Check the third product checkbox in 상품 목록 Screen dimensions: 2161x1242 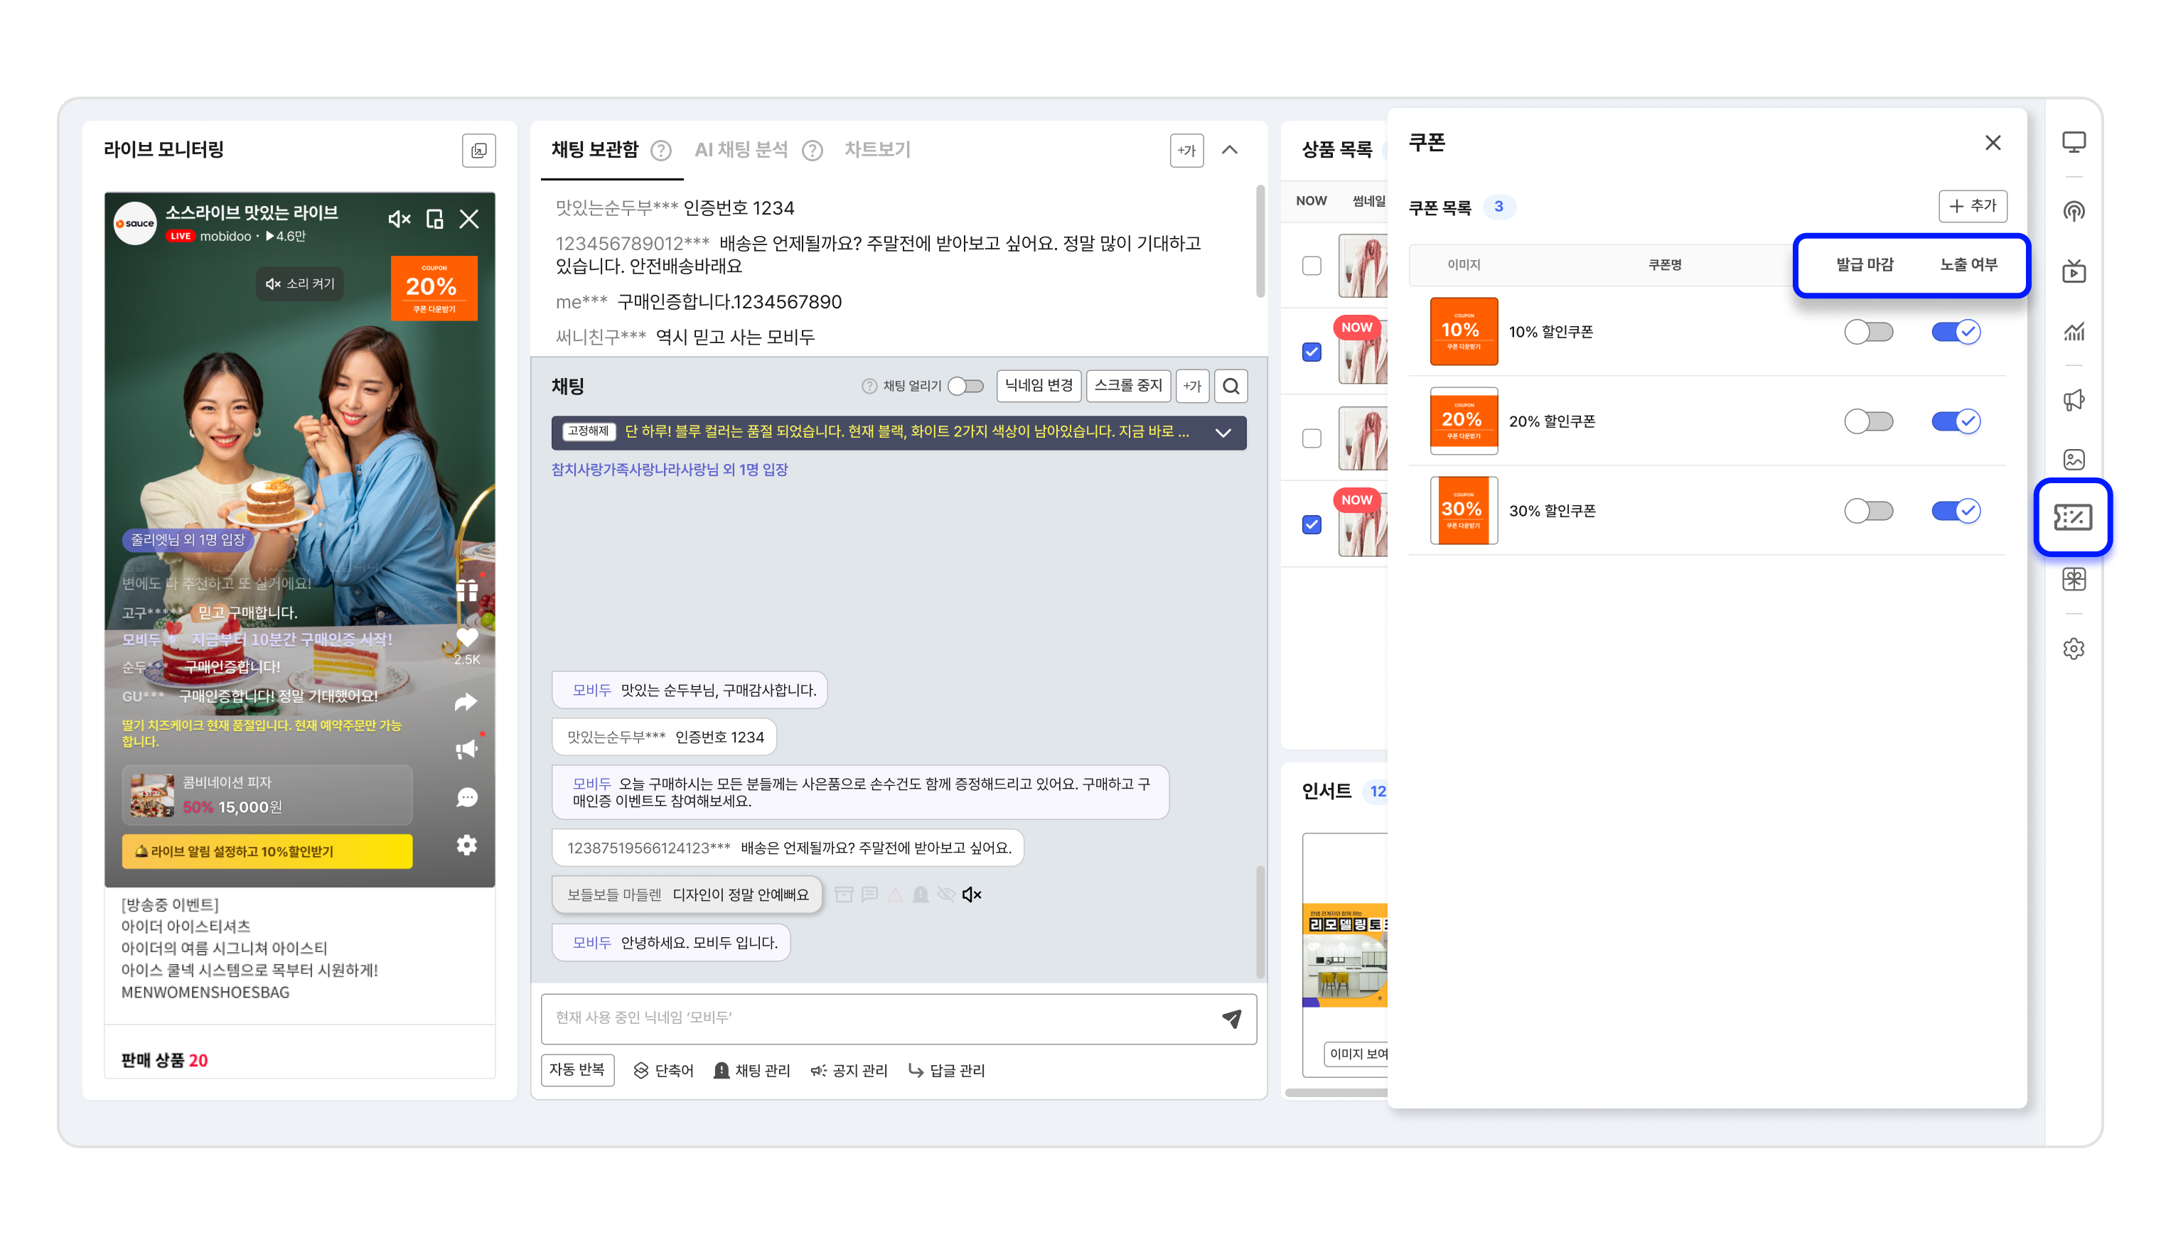click(1312, 438)
